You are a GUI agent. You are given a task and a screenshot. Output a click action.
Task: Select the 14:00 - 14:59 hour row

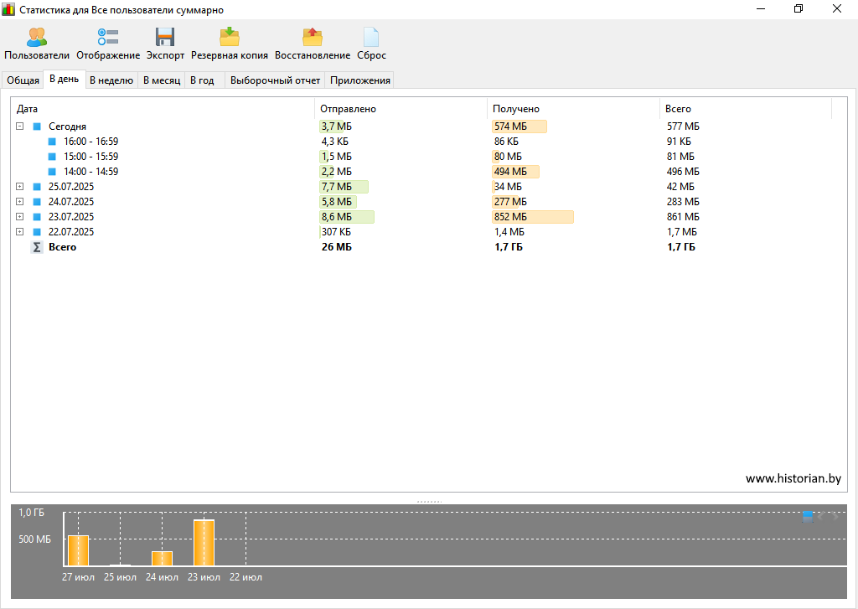coord(90,172)
